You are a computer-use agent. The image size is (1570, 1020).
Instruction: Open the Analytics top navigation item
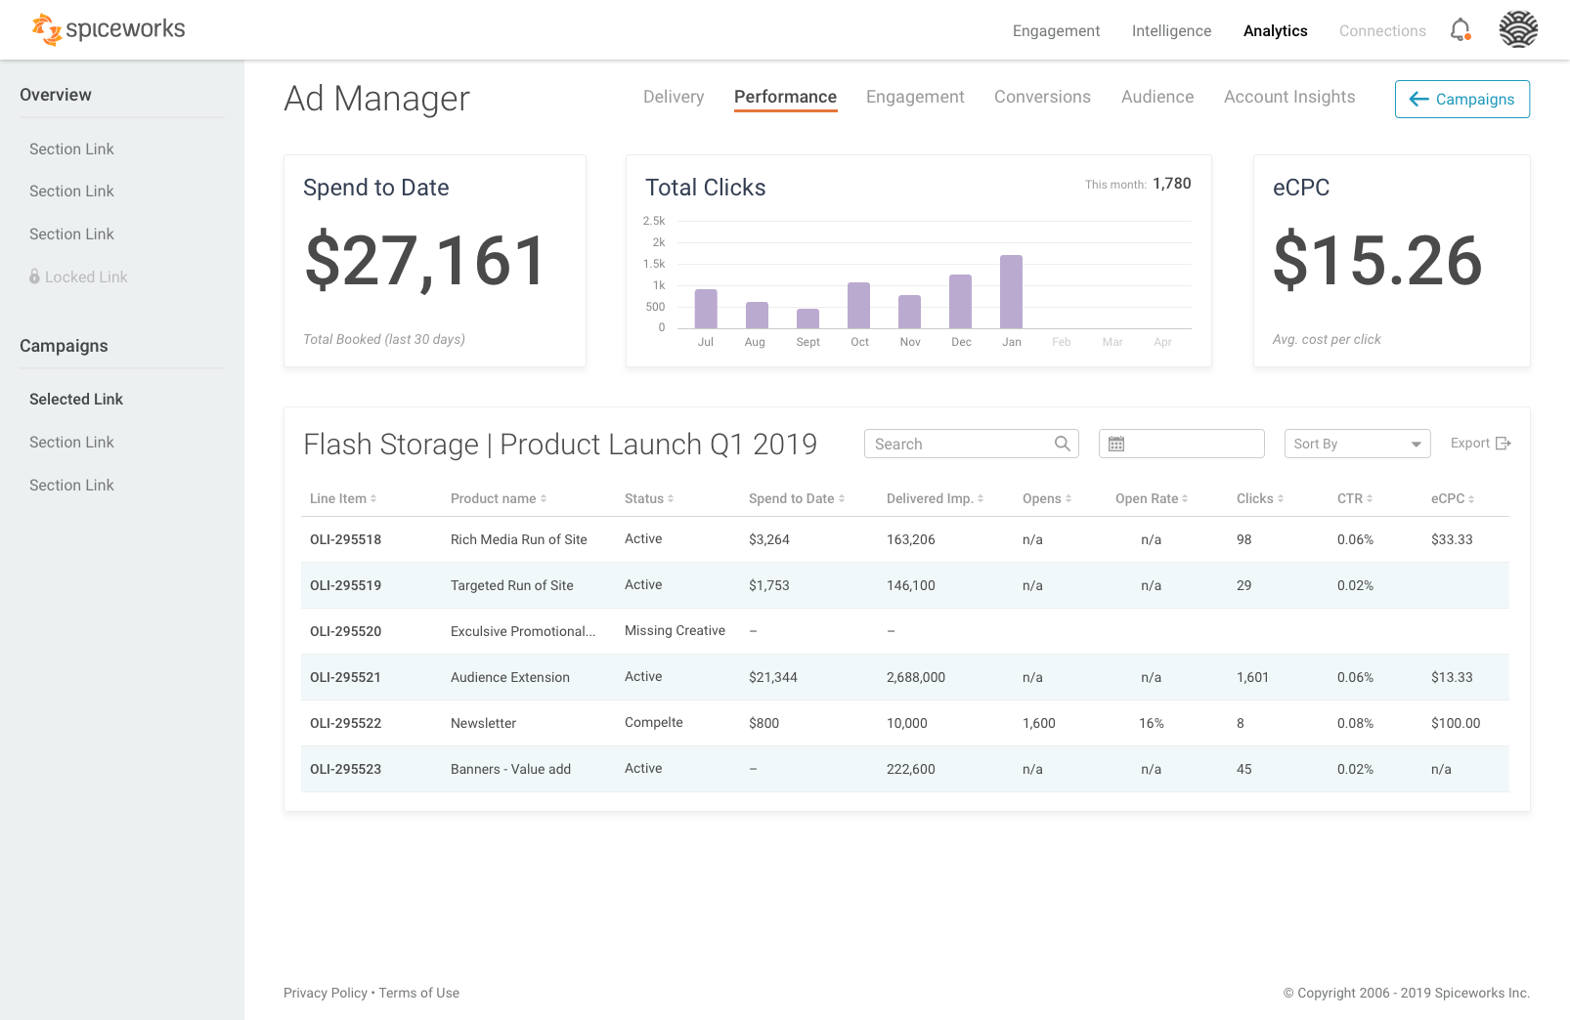click(x=1275, y=31)
